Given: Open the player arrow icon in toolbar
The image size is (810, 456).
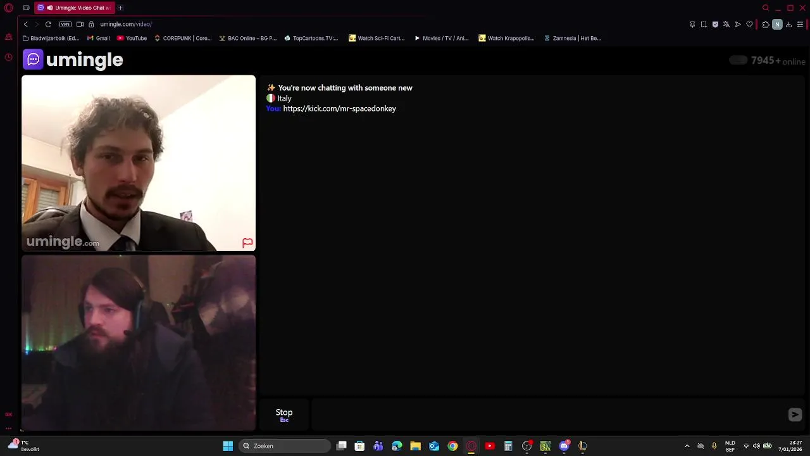Looking at the screenshot, I should (738, 24).
